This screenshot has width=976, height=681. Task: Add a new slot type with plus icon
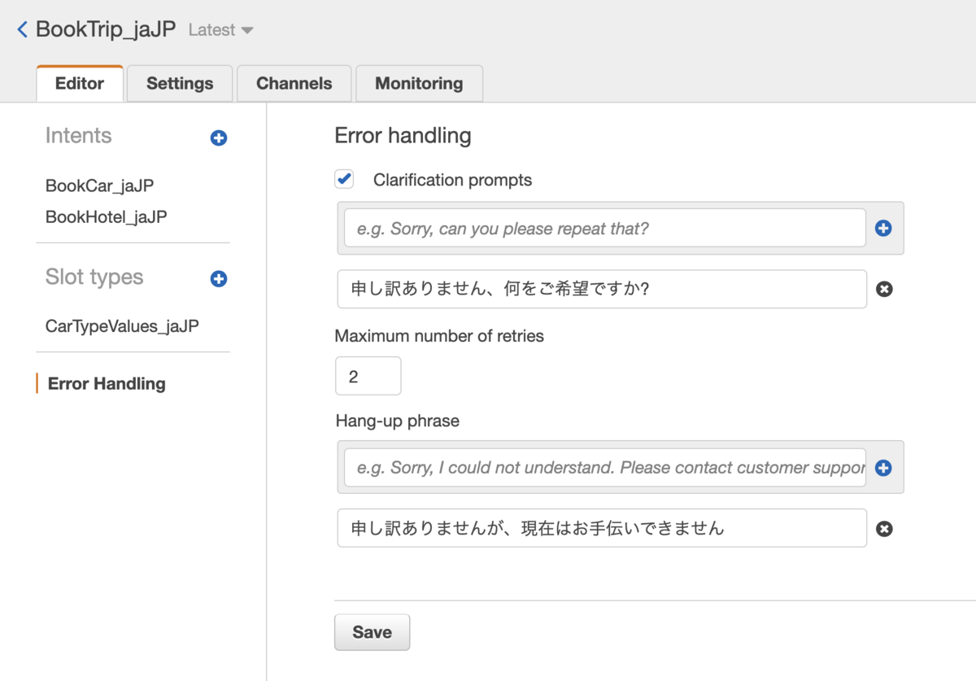pyautogui.click(x=218, y=279)
